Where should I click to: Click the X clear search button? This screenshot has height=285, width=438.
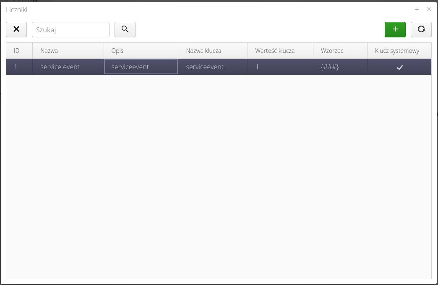[x=16, y=29]
